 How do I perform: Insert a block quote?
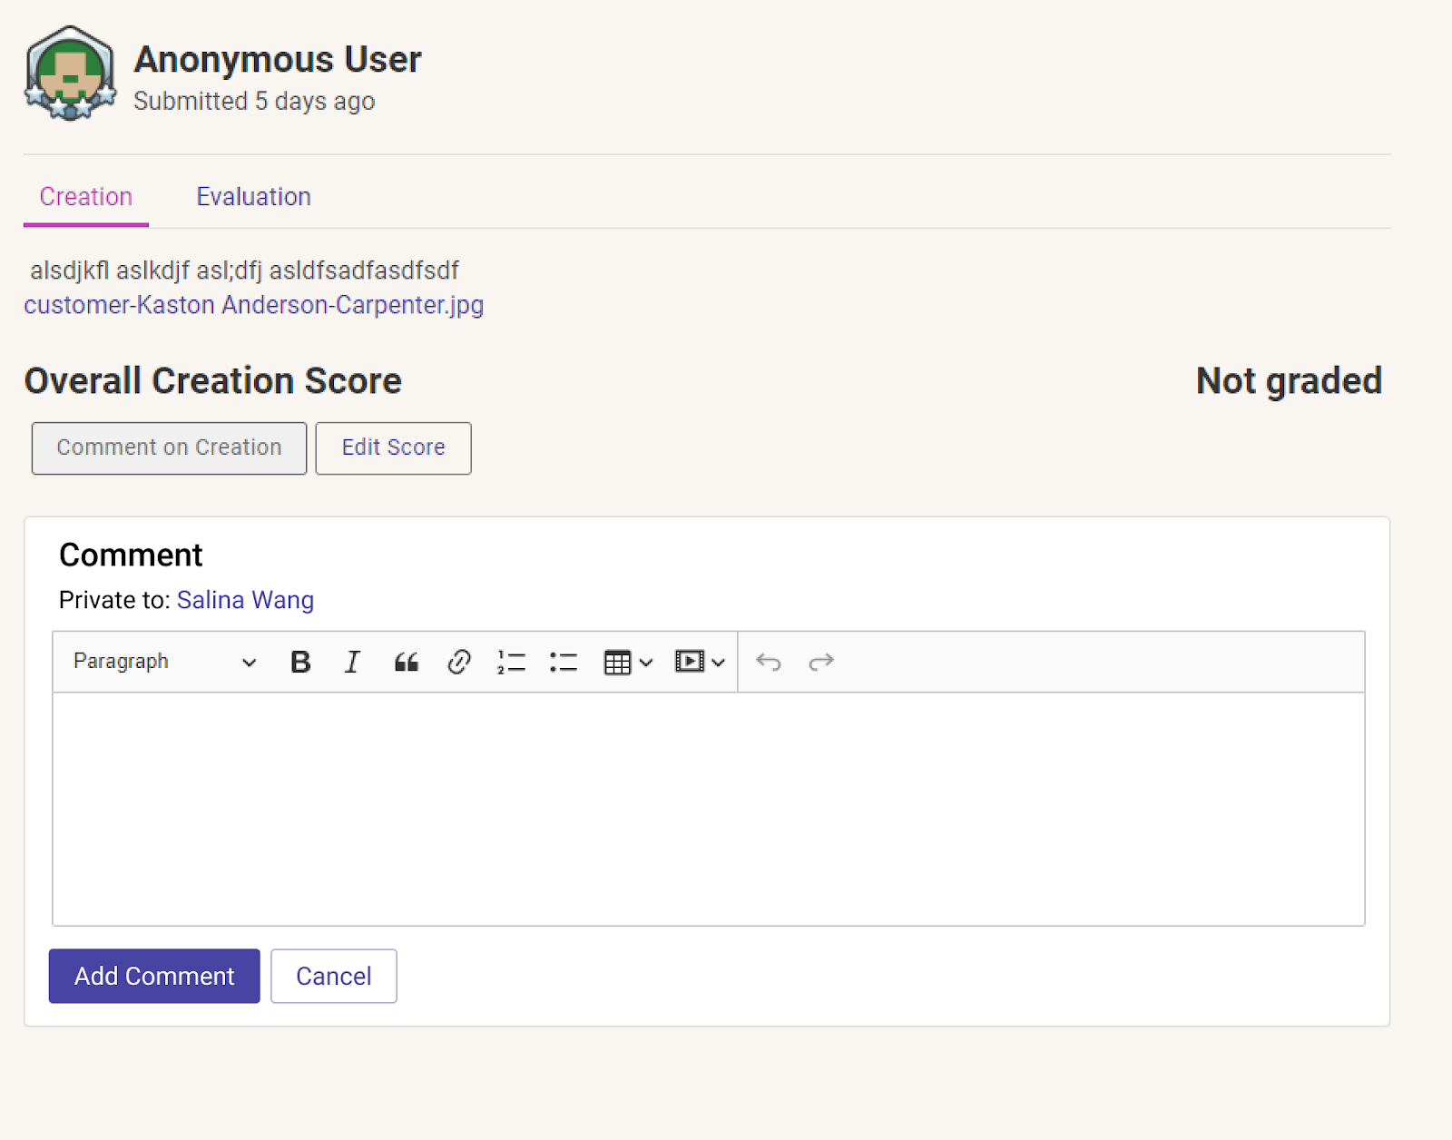coord(406,663)
